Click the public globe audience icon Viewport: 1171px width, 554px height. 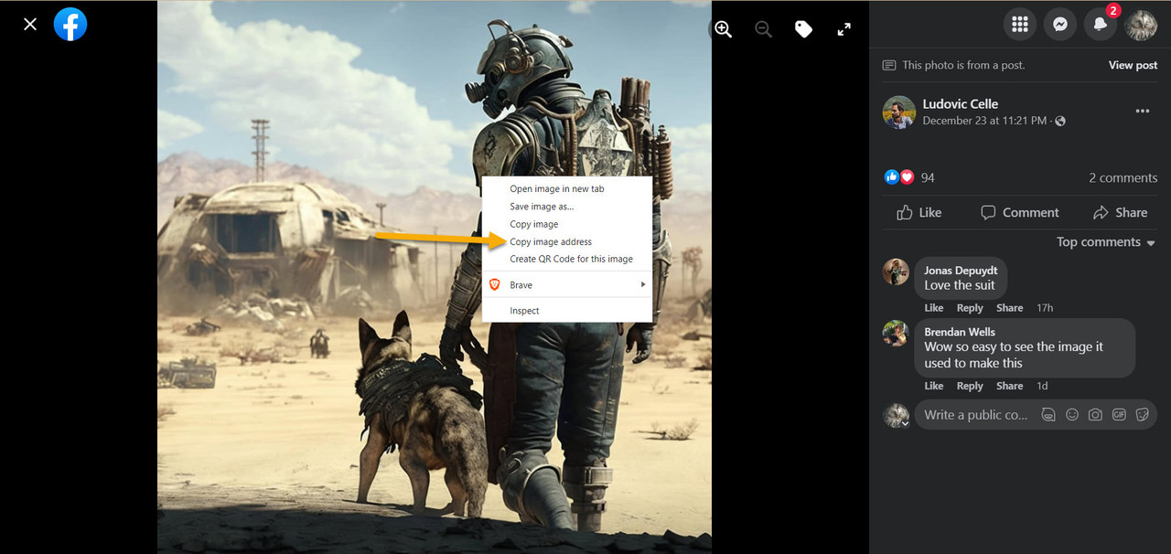(1059, 121)
